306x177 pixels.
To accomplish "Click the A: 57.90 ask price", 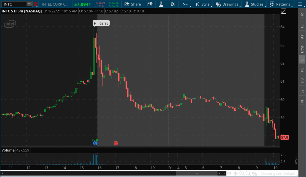I will point(114,6).
